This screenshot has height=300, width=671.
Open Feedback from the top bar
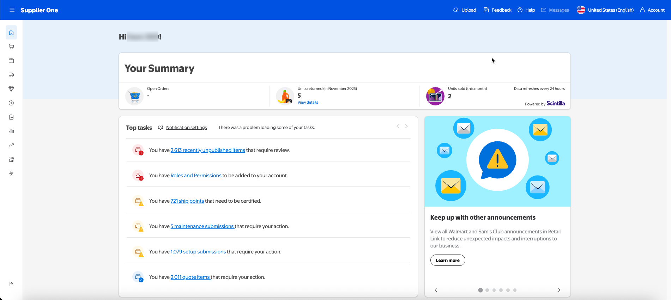tap(497, 10)
